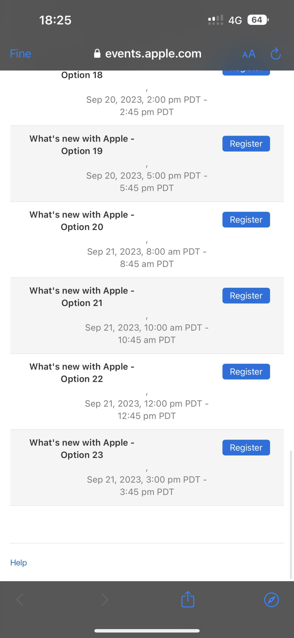Open in Safari compass icon
The width and height of the screenshot is (294, 638).
271,600
